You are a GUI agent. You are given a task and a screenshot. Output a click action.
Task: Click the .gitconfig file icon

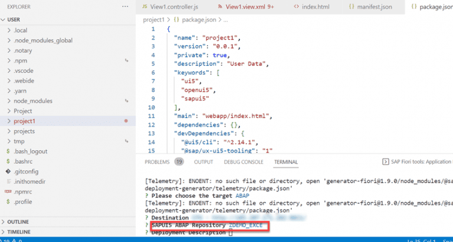7,171
